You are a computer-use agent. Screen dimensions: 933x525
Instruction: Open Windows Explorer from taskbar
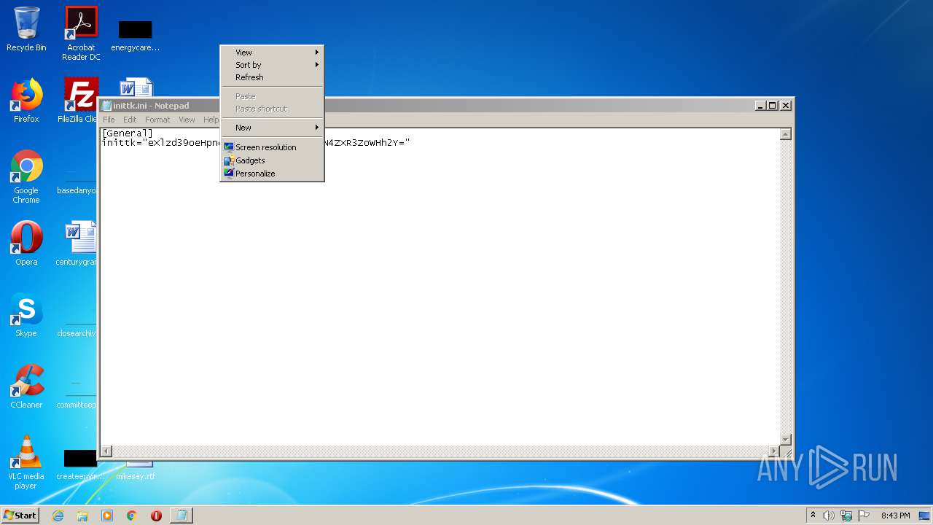pos(82,516)
